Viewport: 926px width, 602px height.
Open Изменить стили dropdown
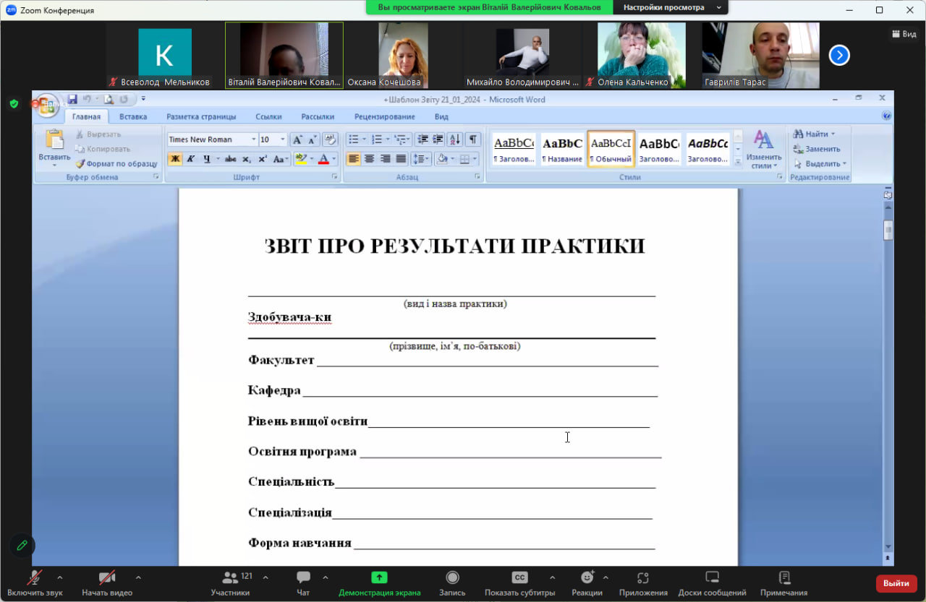click(764, 150)
